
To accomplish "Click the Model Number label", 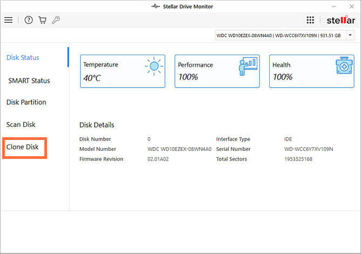I will (98, 149).
